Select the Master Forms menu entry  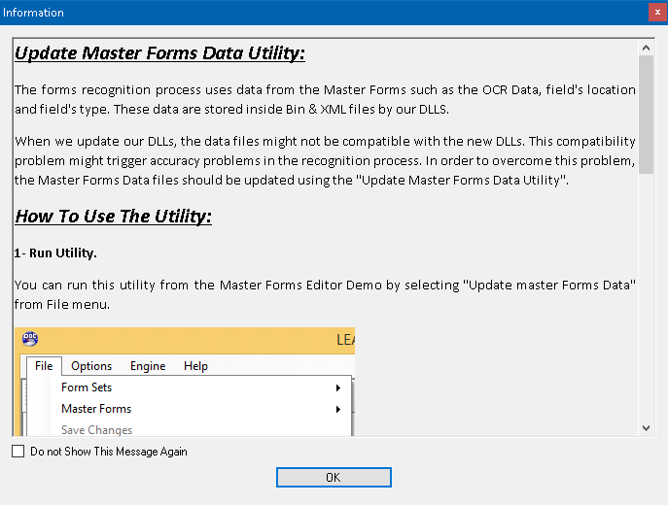(96, 409)
